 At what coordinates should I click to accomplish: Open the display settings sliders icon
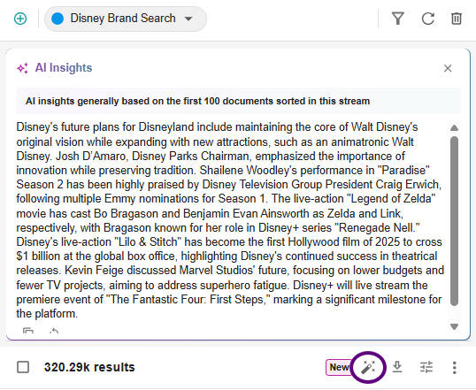point(426,367)
